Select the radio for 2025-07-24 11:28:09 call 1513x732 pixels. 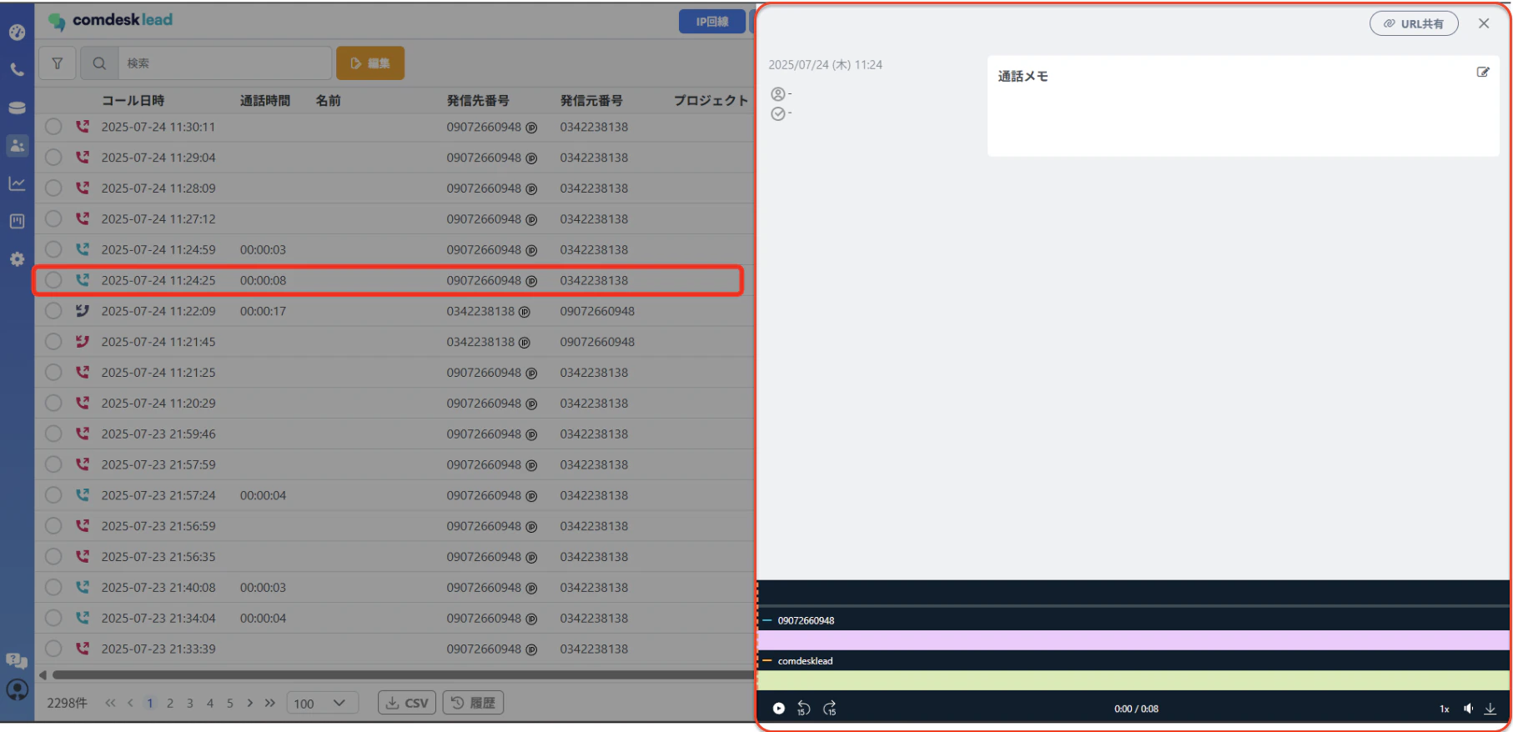tap(53, 188)
